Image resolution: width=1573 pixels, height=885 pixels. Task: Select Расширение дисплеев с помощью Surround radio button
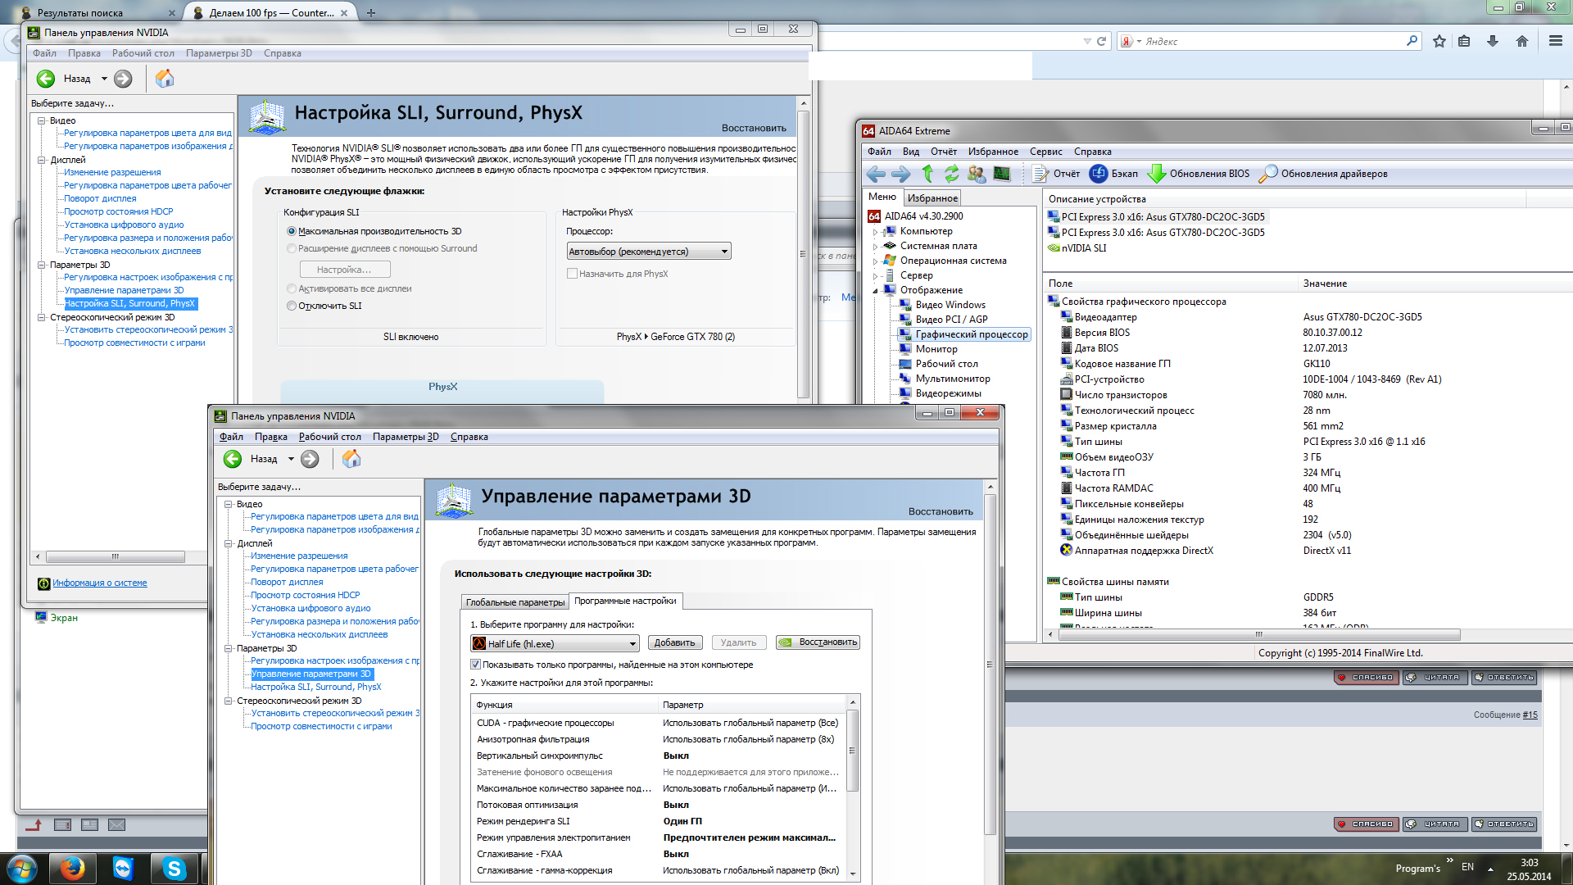[292, 249]
